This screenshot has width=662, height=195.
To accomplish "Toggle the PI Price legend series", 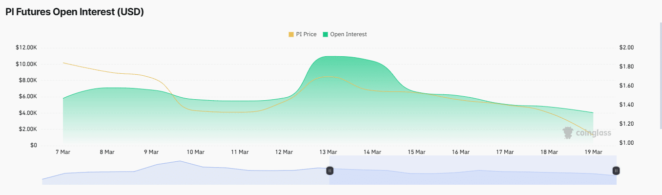I will coord(303,34).
